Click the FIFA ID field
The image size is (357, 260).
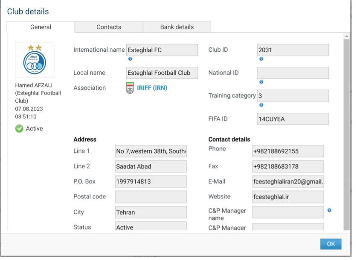[x=293, y=119]
